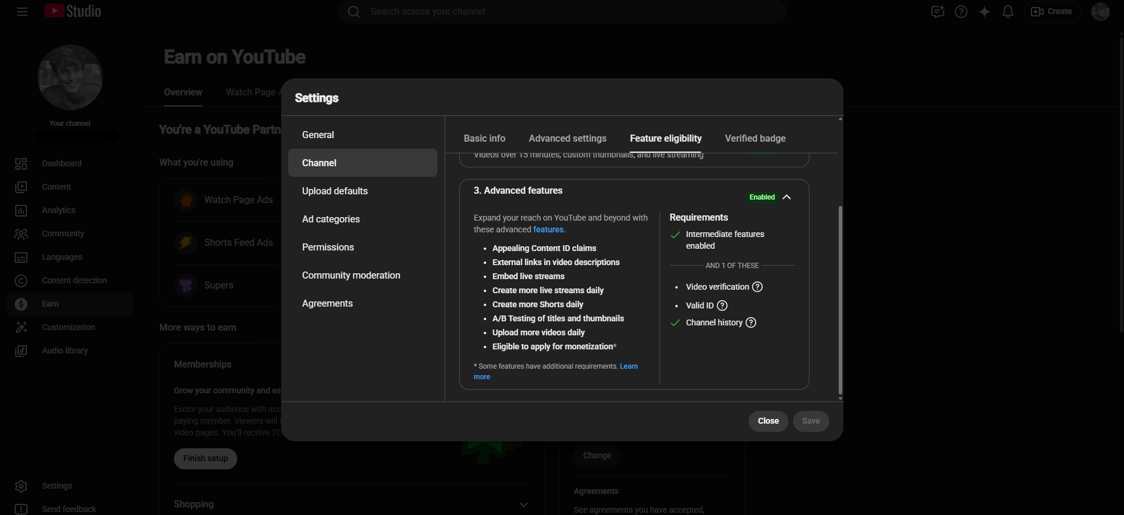Click the Watch Page Ads icon

coord(186,200)
